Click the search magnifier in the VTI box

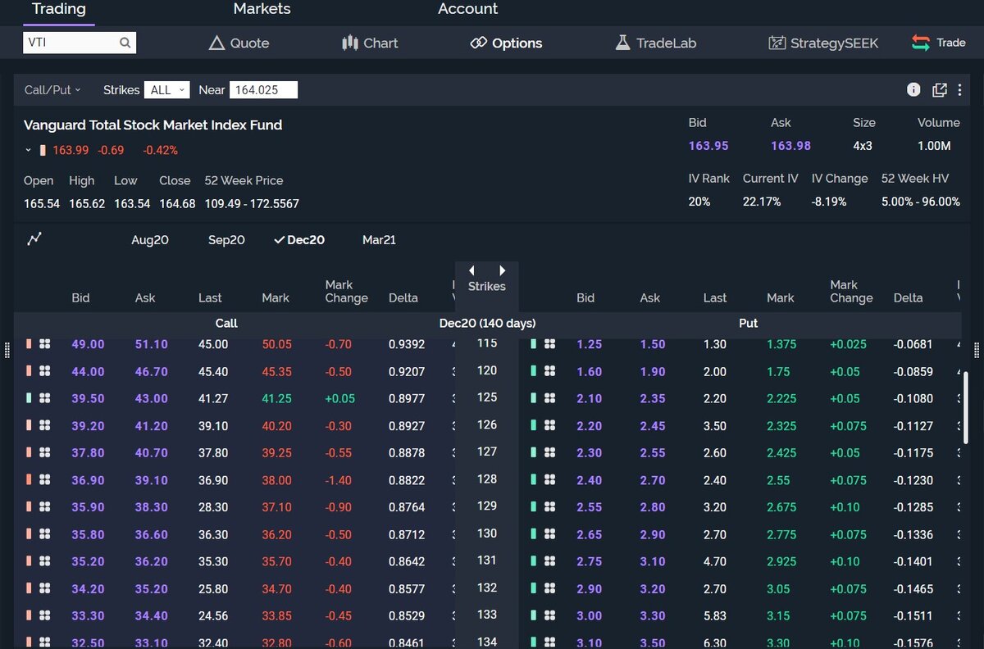click(x=125, y=43)
